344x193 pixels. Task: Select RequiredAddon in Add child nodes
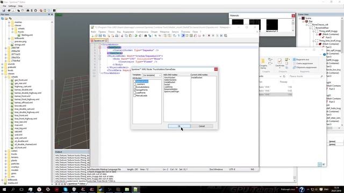[171, 90]
